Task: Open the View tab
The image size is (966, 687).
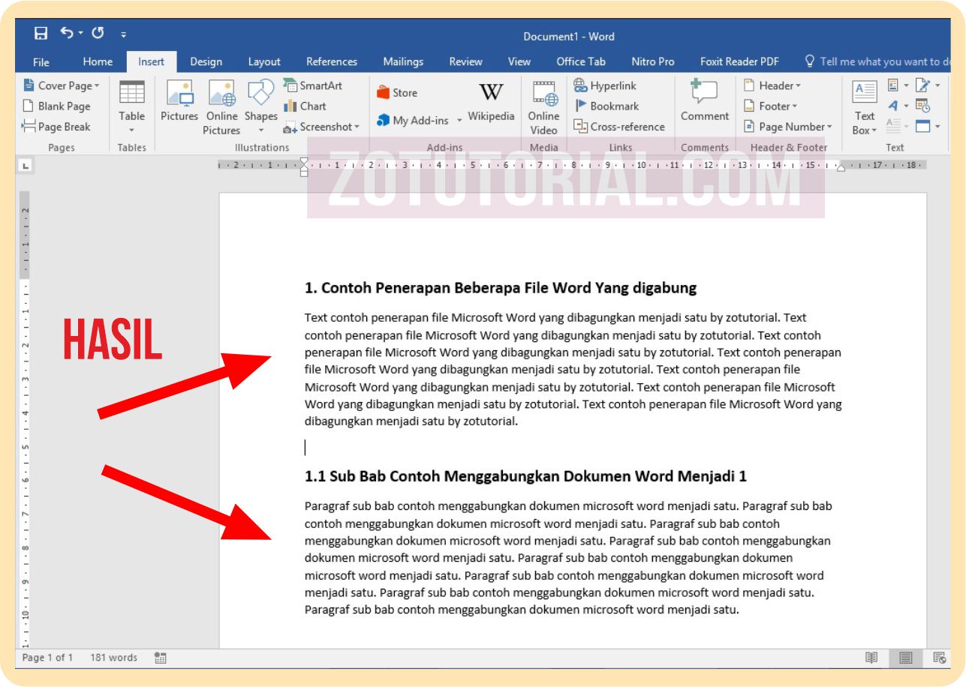Action: point(519,61)
